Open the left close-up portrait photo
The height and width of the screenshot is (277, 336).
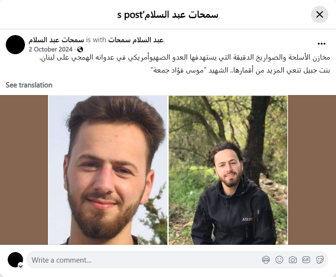[108, 170]
